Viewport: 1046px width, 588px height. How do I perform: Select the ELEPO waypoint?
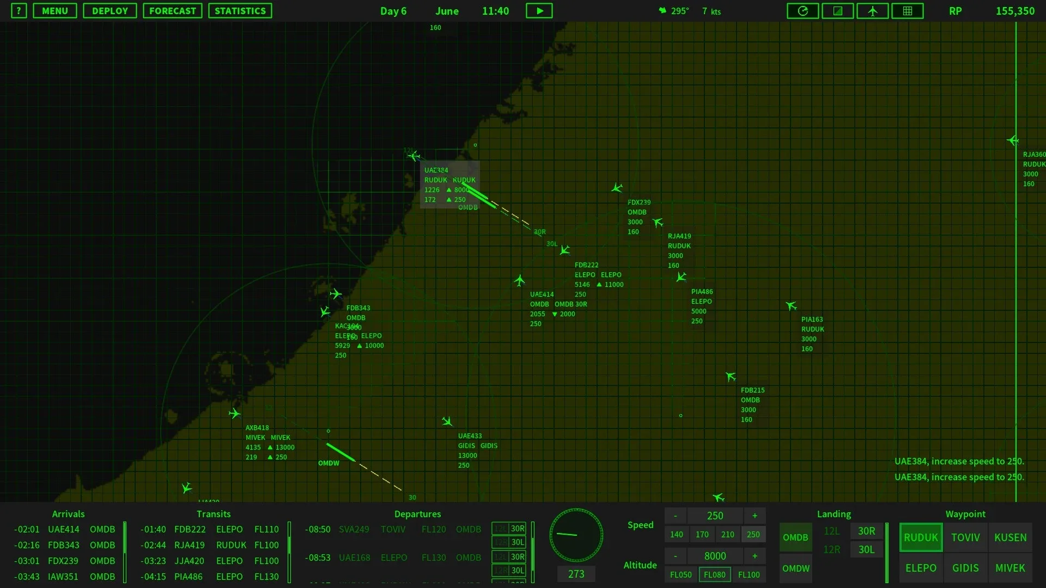pos(920,568)
